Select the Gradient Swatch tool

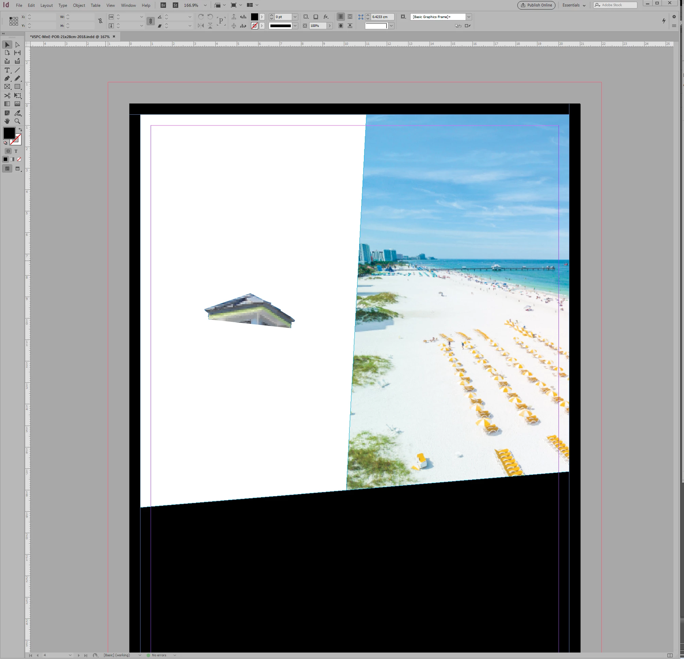pyautogui.click(x=7, y=104)
